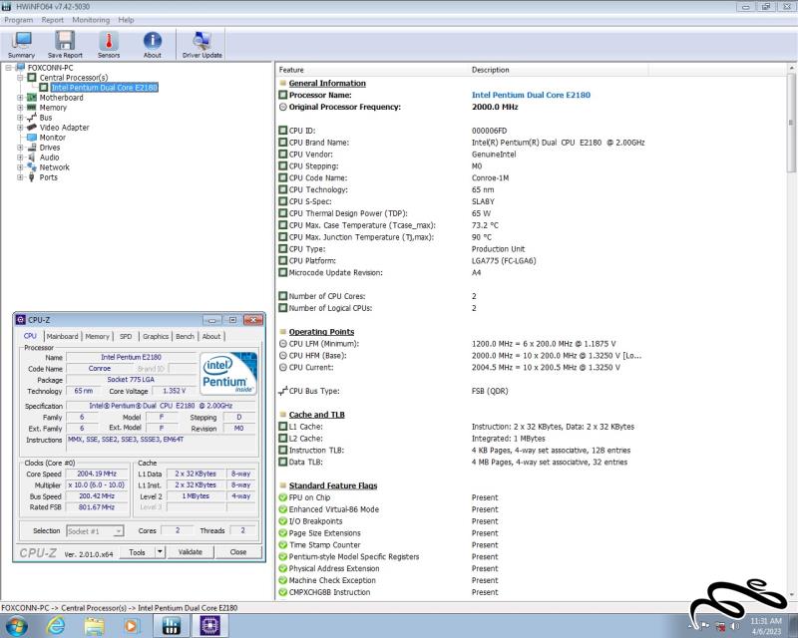
Task: Click the CPU-Z taskbar button
Action: [x=210, y=626]
